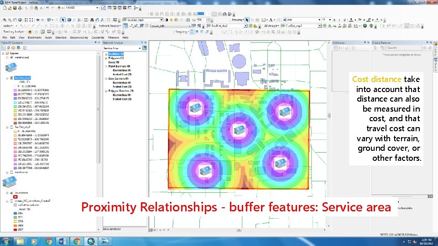The width and height of the screenshot is (438, 246).
Task: Select the Zoom In tool
Action: [5, 20]
